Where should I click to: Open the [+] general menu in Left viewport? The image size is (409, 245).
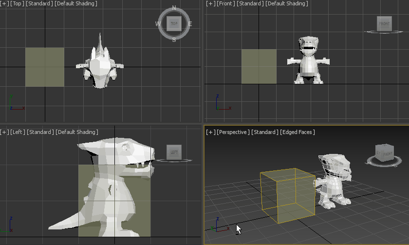4,132
